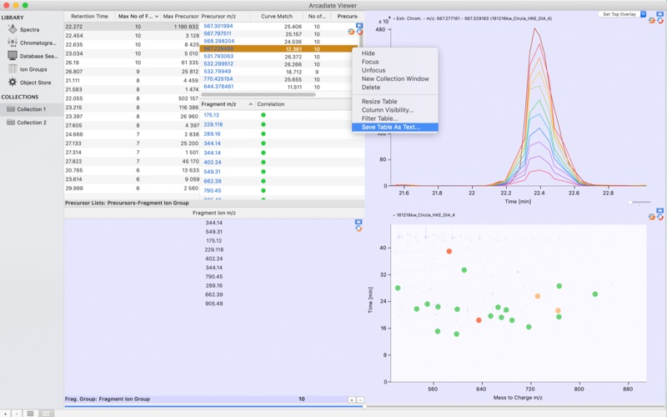
Task: Sort by Retention Time column header
Action: point(89,17)
